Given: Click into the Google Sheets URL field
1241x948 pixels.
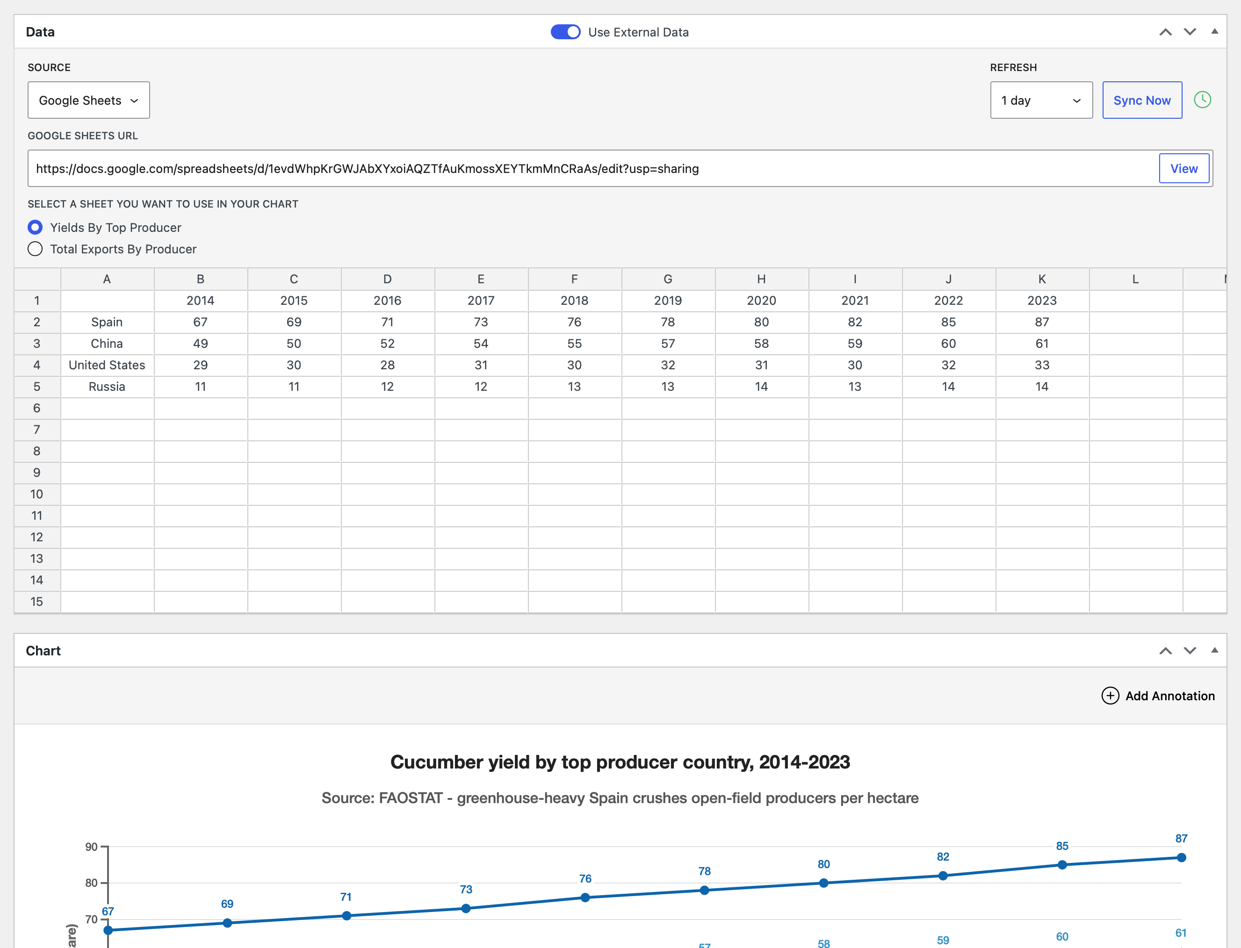Looking at the screenshot, I should (x=592, y=168).
